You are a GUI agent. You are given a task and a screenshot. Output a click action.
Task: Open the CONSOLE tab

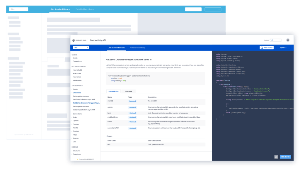(x=129, y=91)
